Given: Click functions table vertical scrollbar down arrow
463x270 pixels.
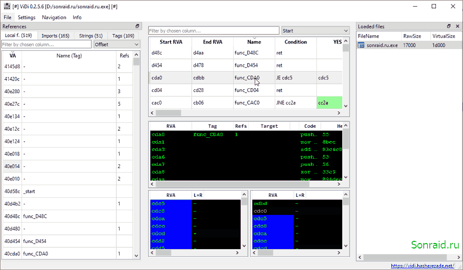Looking at the screenshot, I should point(346,106).
